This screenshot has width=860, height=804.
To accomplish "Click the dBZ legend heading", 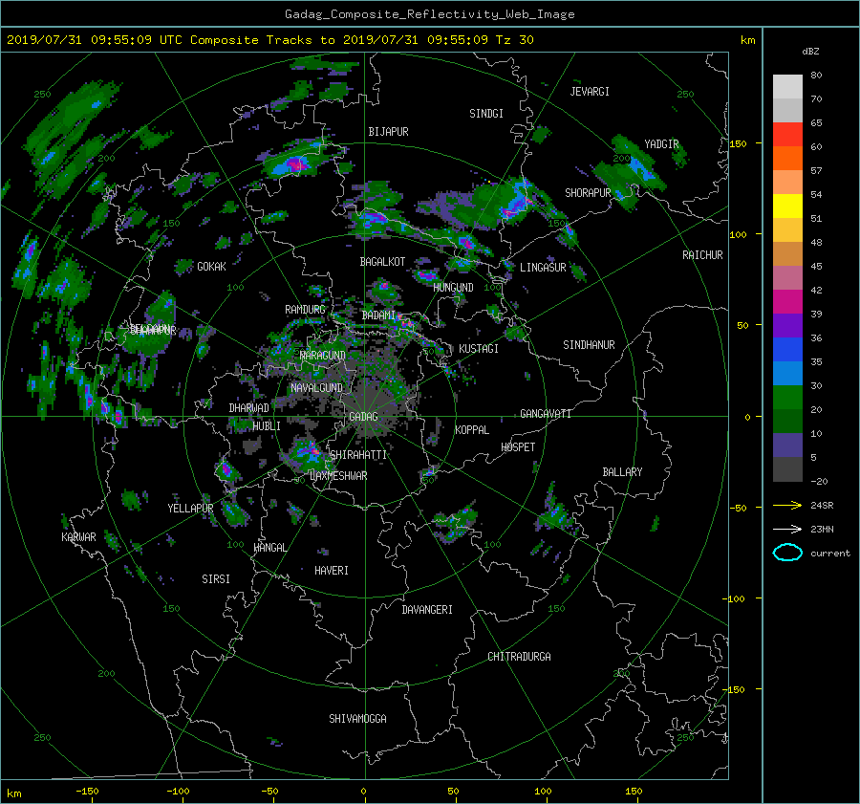I will pyautogui.click(x=810, y=52).
